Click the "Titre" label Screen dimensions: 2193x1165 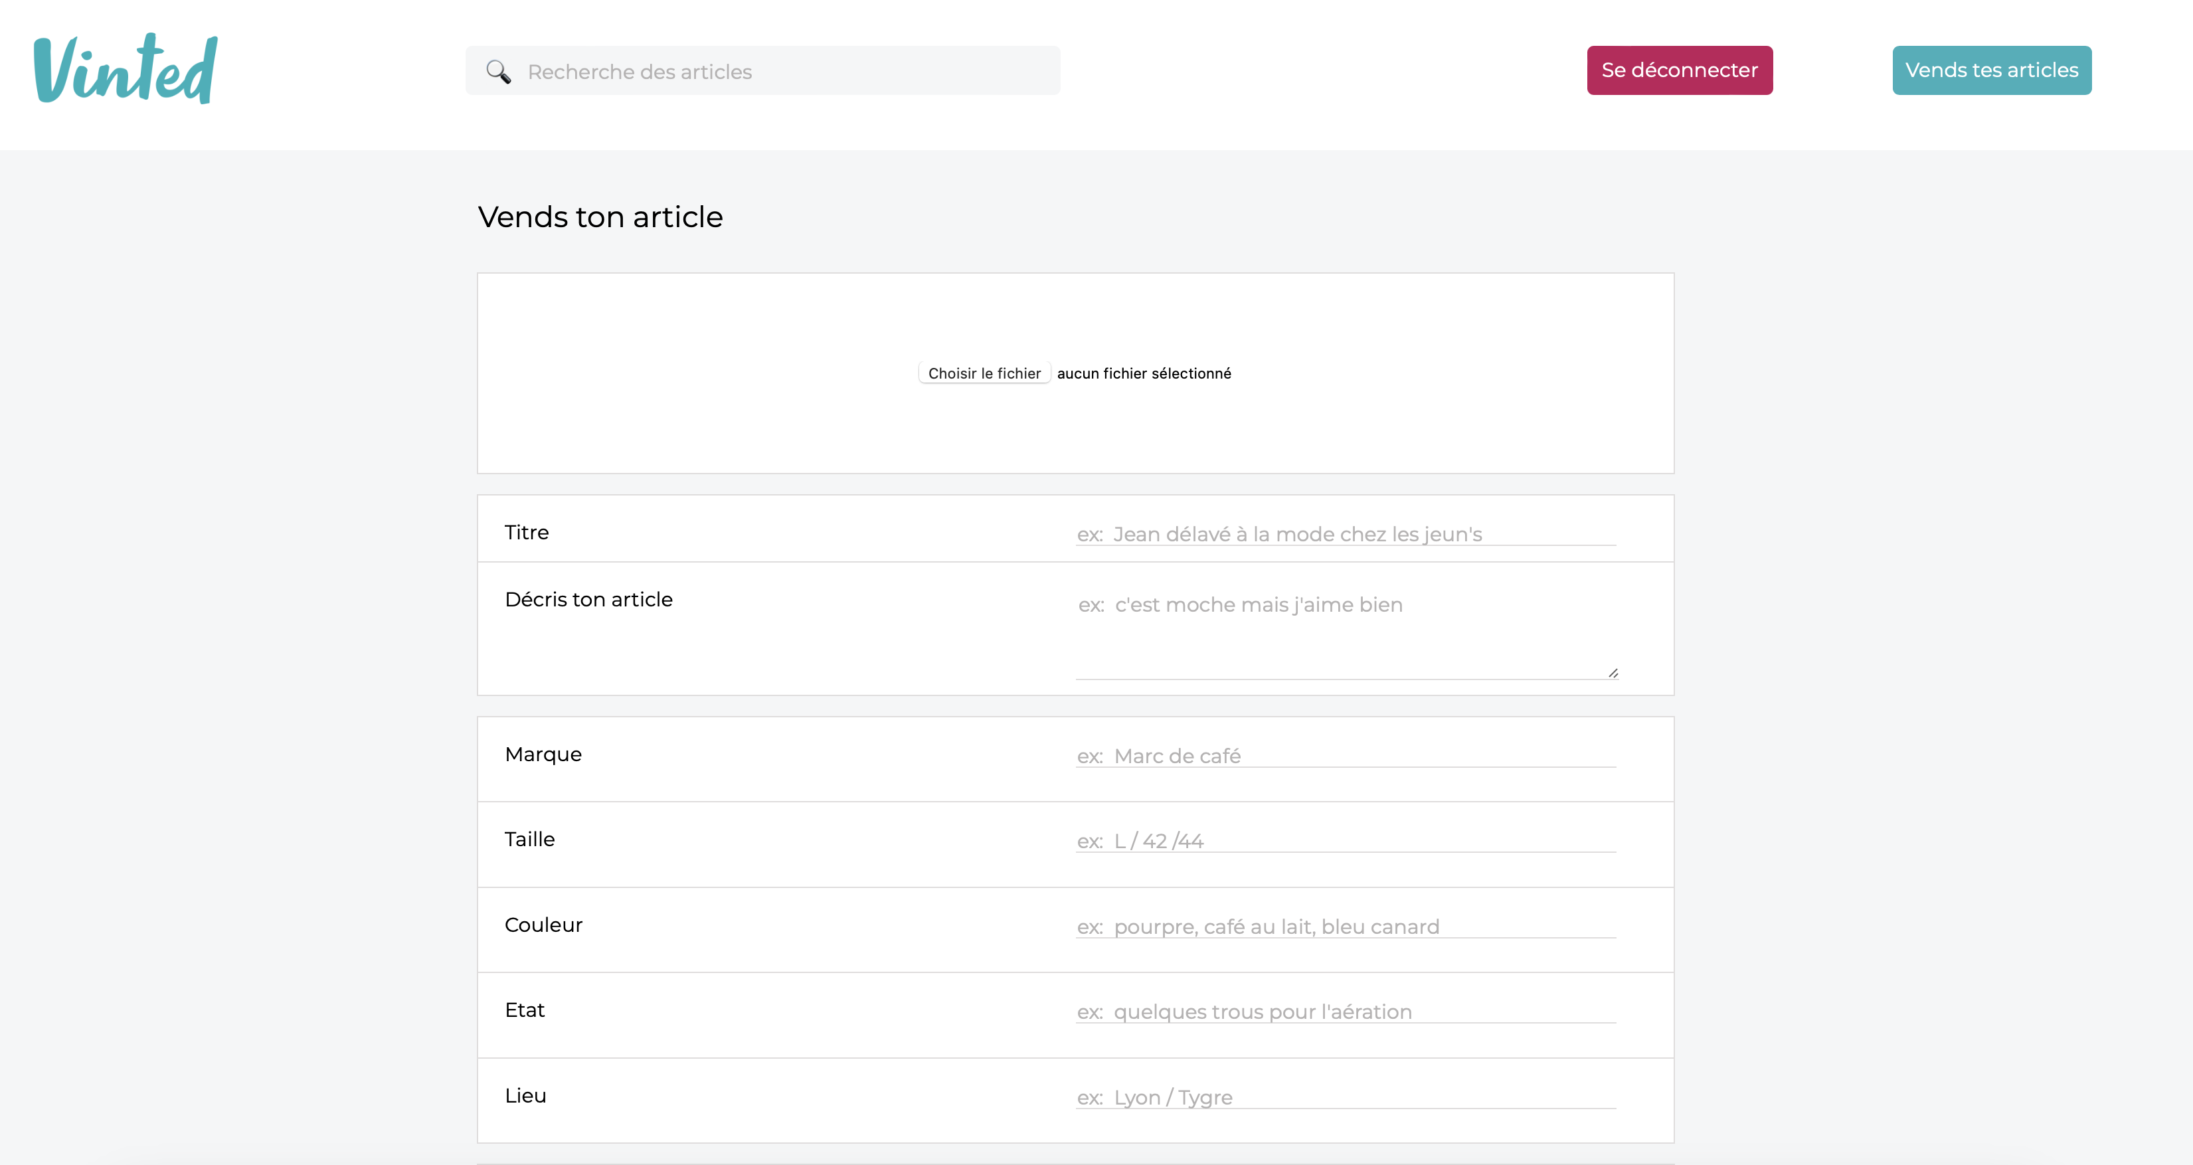tap(526, 532)
